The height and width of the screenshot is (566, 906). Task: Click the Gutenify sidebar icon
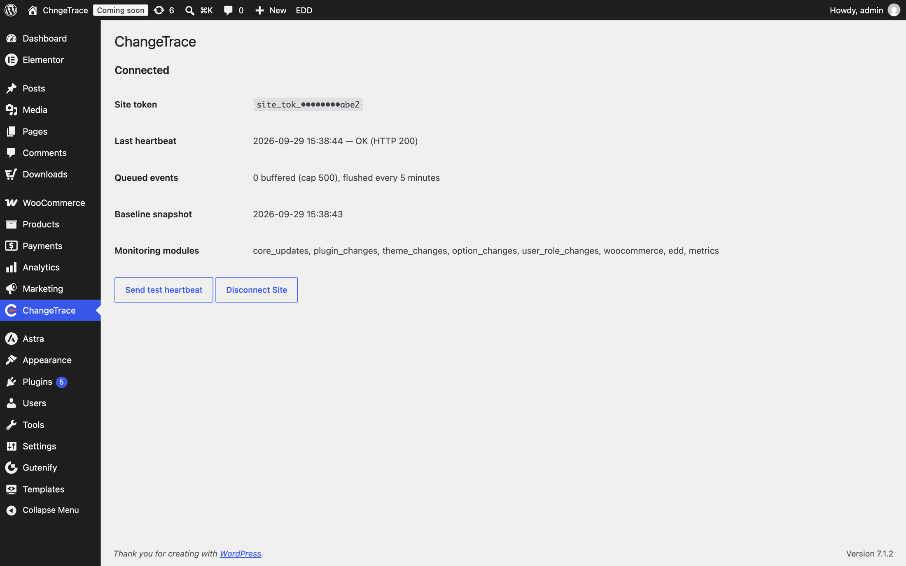click(12, 467)
